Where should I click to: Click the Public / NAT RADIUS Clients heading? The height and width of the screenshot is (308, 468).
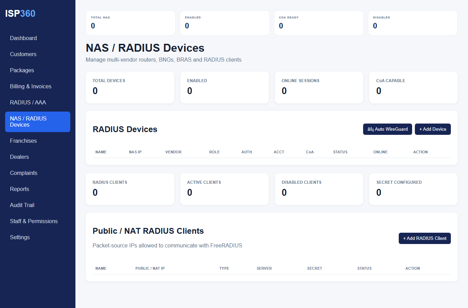pyautogui.click(x=148, y=231)
